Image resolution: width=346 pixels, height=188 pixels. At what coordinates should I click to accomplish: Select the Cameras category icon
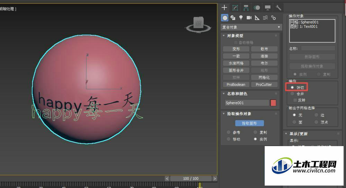point(249,18)
